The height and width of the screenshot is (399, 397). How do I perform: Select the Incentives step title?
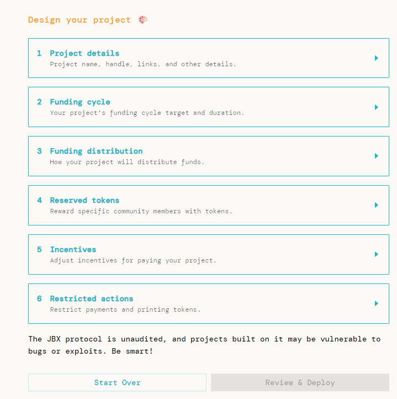pyautogui.click(x=73, y=249)
